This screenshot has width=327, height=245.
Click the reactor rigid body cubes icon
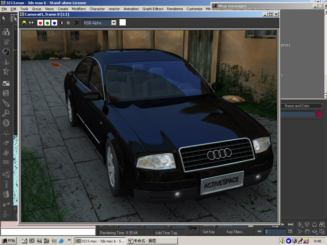[6, 32]
